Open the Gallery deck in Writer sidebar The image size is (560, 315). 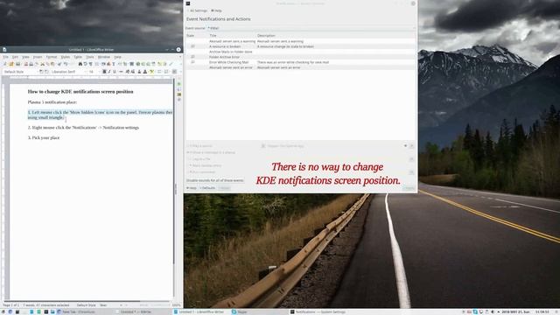coord(178,94)
